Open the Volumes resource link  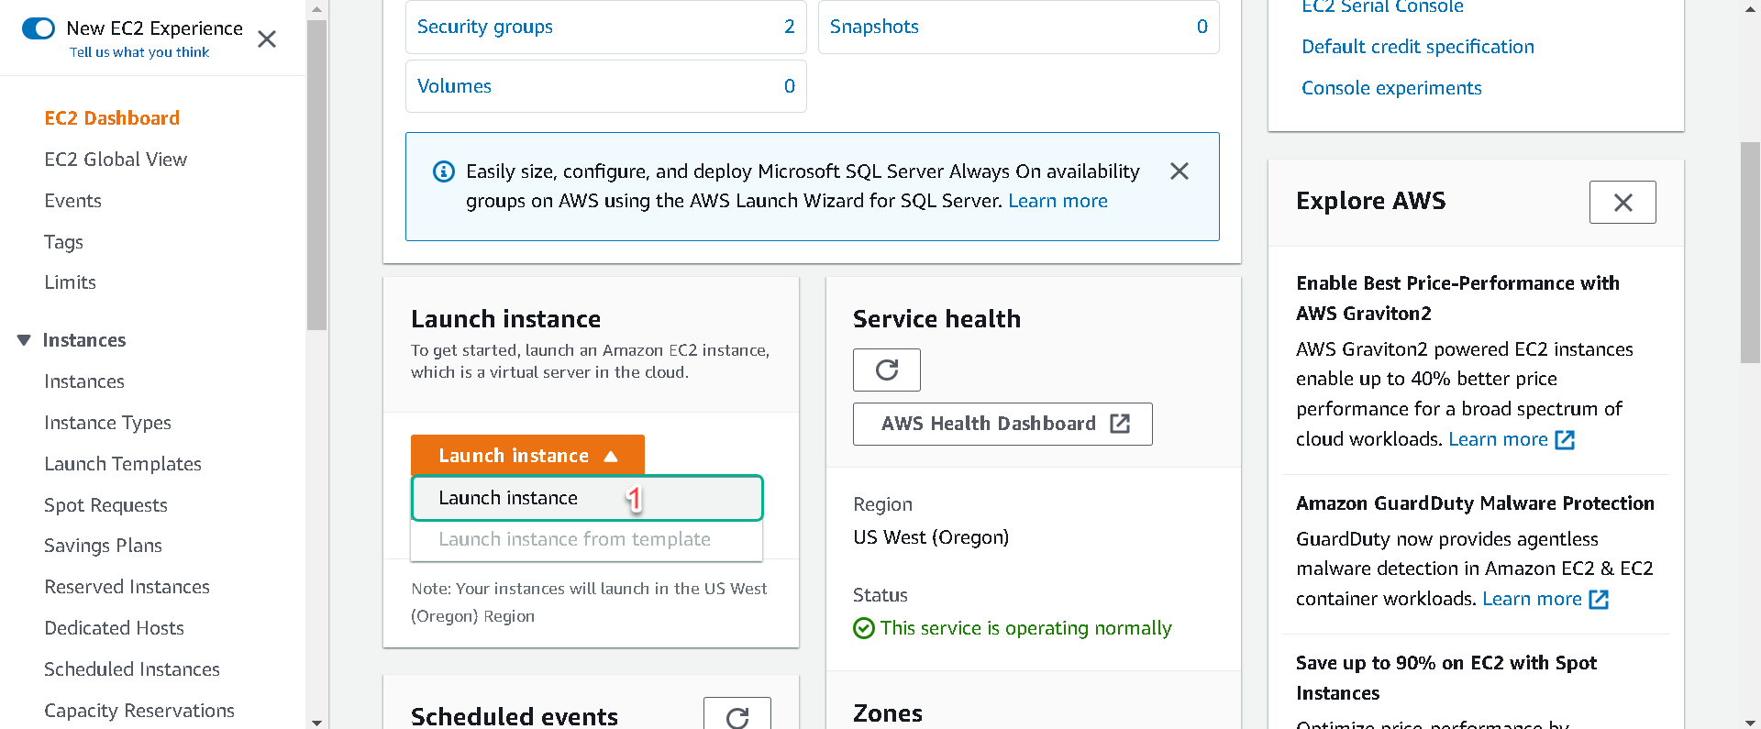pyautogui.click(x=454, y=86)
